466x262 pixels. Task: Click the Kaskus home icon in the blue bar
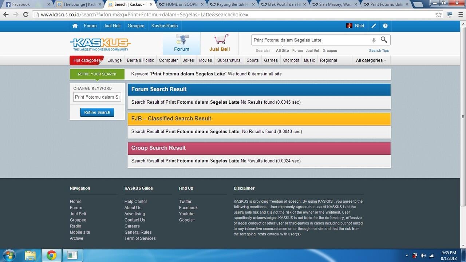tap(75, 26)
